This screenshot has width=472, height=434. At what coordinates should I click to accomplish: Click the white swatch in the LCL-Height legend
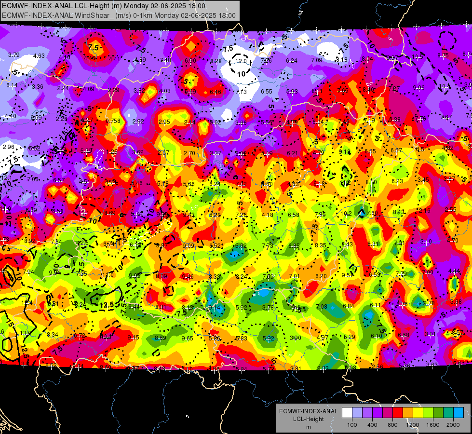[x=347, y=413]
